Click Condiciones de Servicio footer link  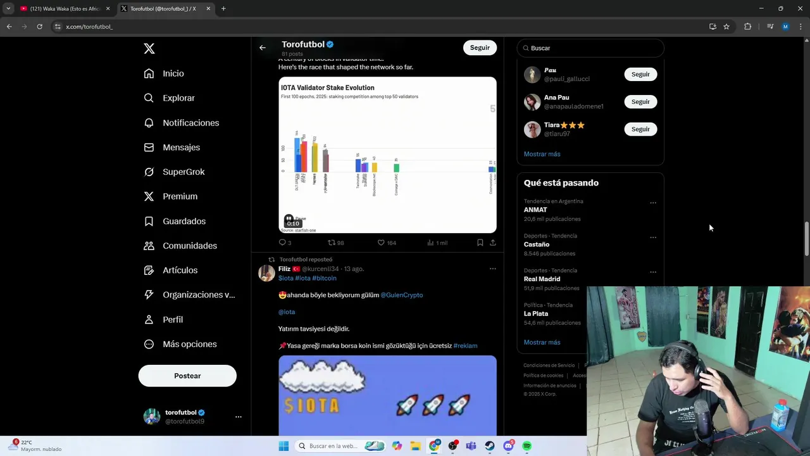tap(549, 365)
